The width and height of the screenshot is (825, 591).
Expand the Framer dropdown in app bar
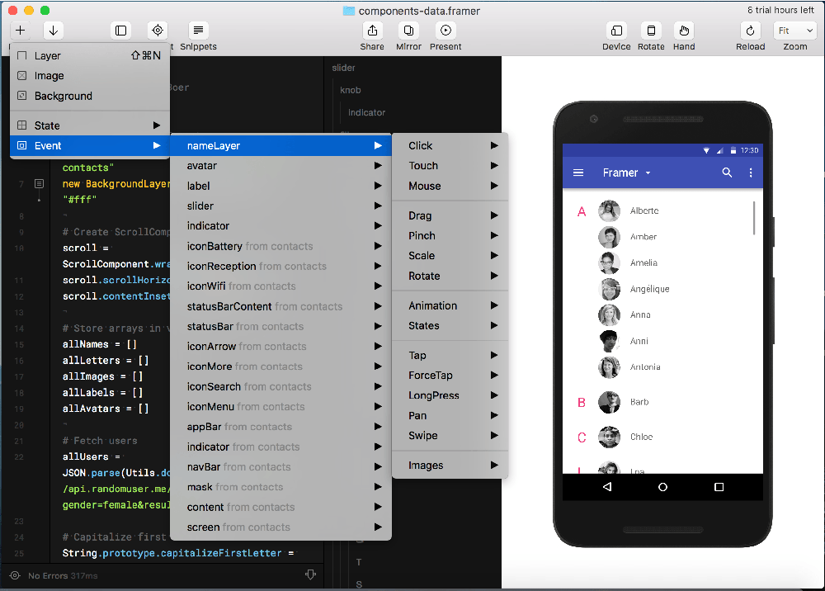pyautogui.click(x=648, y=173)
